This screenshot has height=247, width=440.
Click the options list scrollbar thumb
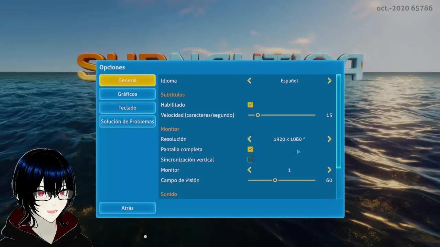[x=339, y=121]
